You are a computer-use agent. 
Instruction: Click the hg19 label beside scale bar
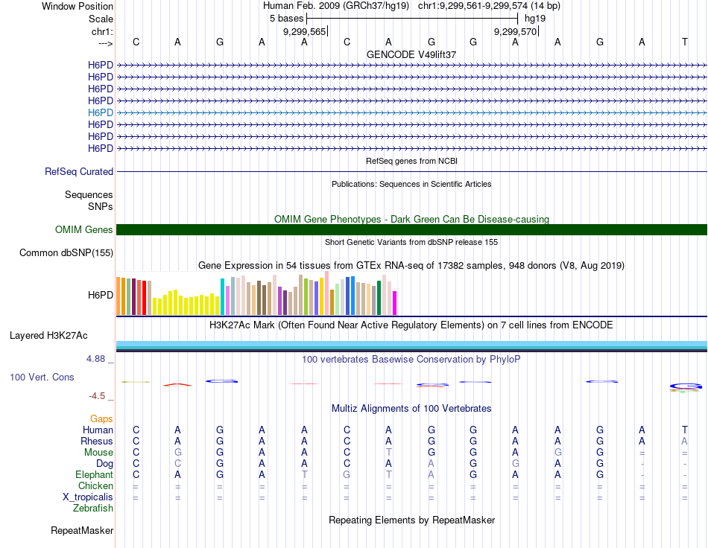(535, 19)
